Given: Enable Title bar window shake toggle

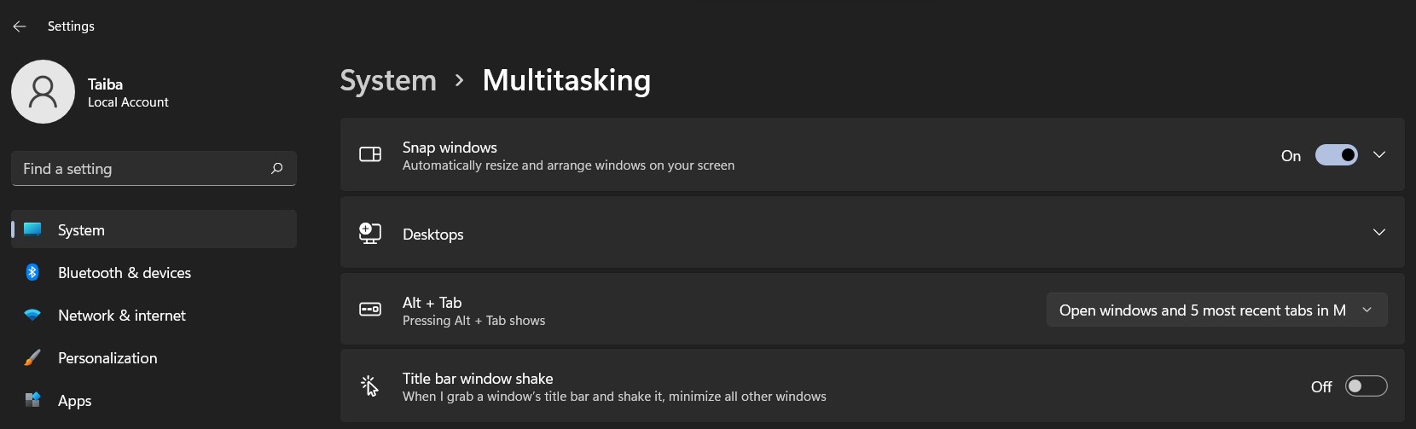Looking at the screenshot, I should [x=1366, y=386].
